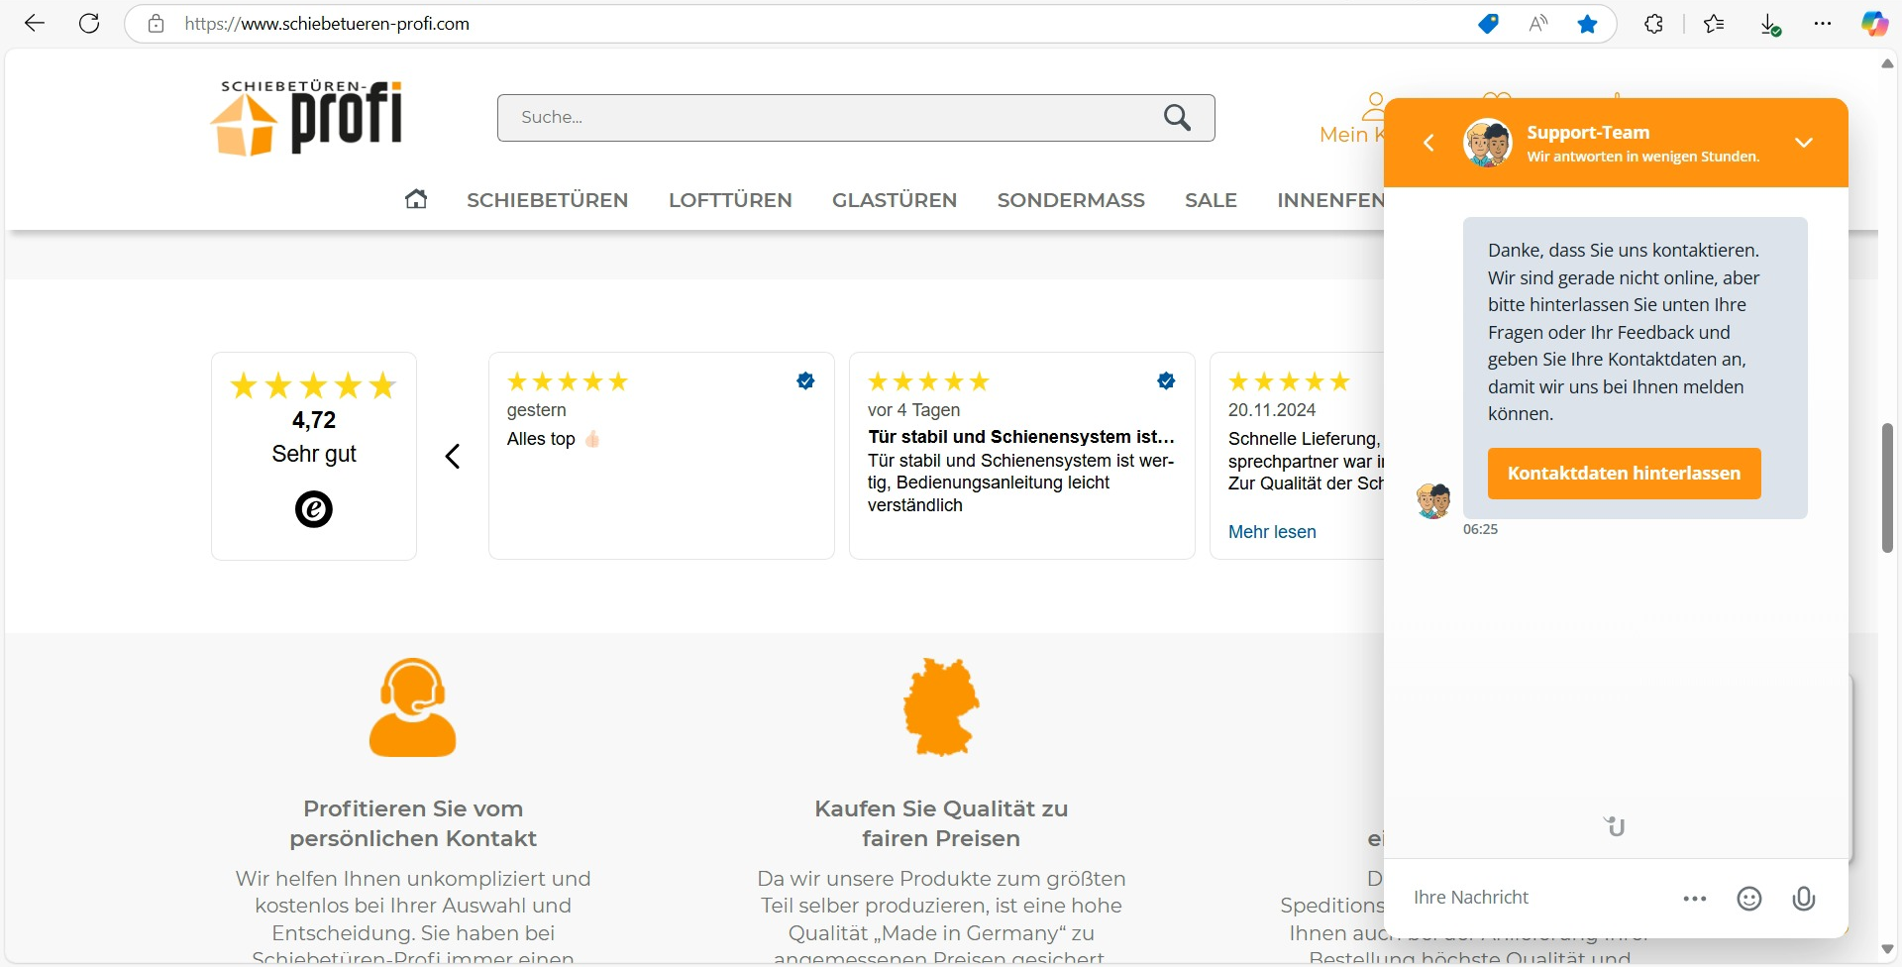
Task: Open the browser Downloads icon
Action: point(1771,23)
